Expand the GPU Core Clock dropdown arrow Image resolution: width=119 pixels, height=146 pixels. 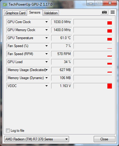46,22
